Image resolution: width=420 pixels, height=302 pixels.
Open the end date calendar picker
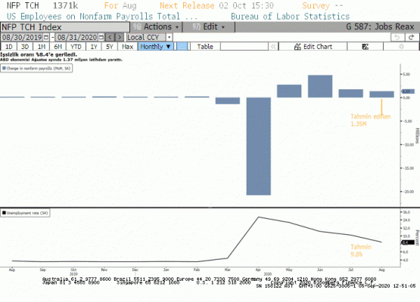(x=101, y=37)
